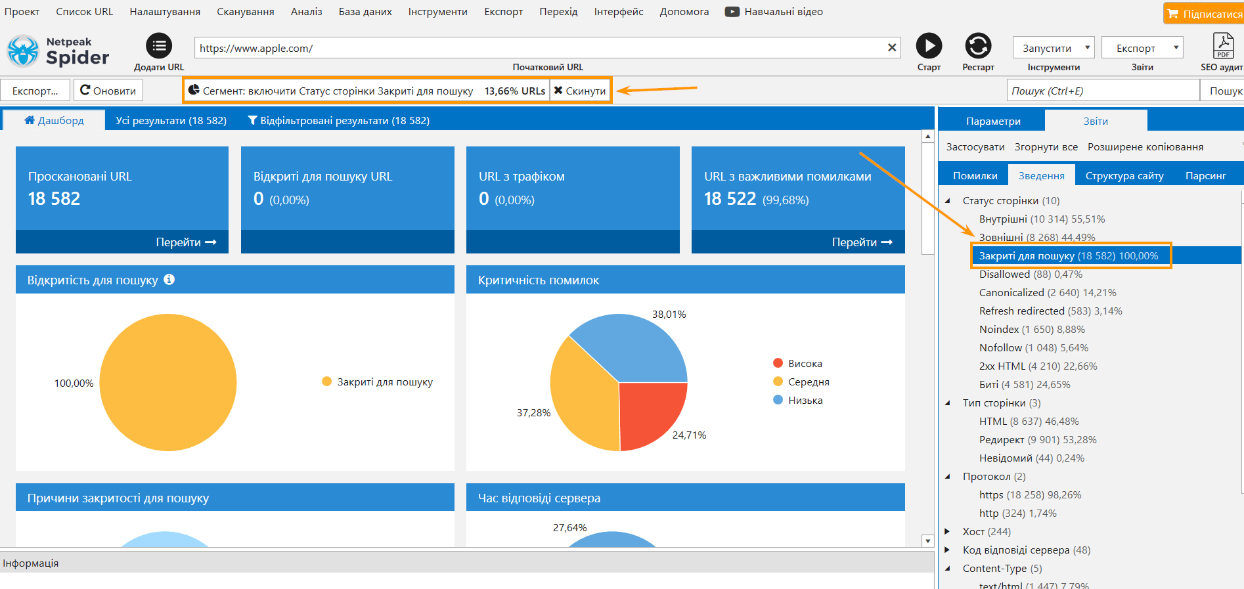Click Розширене копіювання
The height and width of the screenshot is (589, 1244).
coord(1145,147)
